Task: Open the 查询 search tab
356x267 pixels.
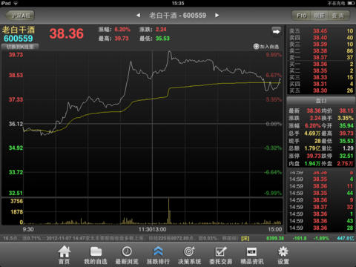Action: click(338, 16)
